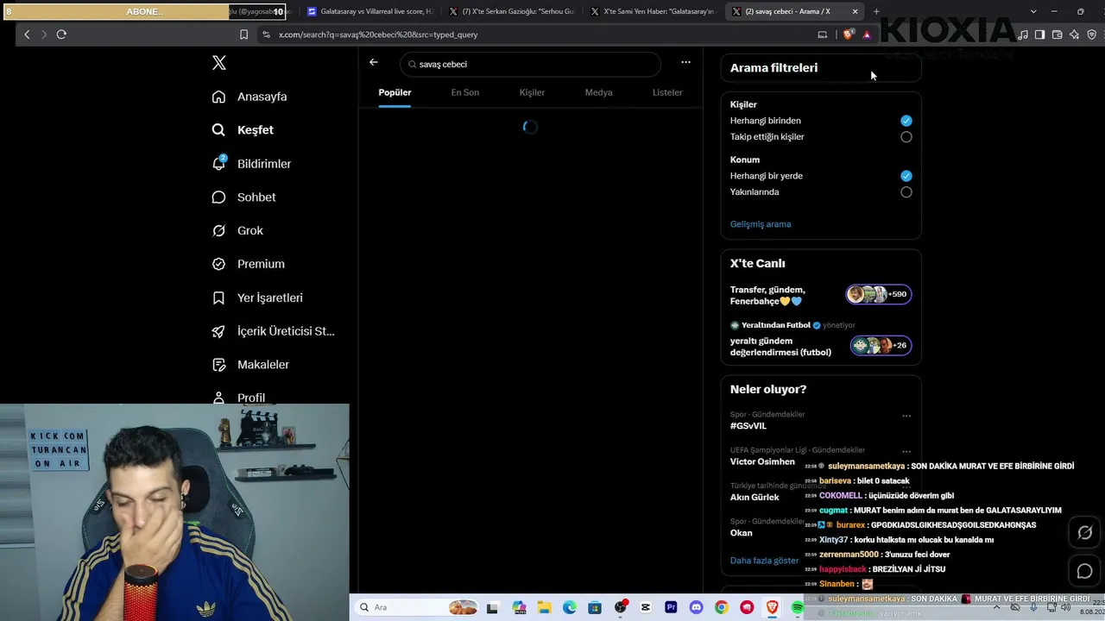Open Gelişmiş arama link
The image size is (1105, 621).
[761, 224]
